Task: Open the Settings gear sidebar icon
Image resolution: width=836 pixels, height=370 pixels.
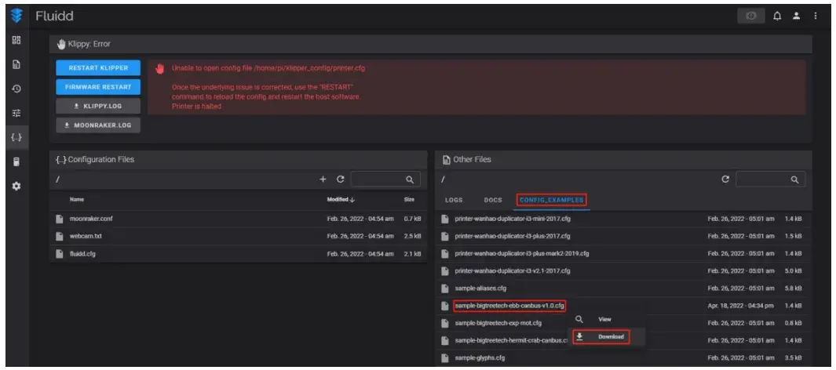Action: coord(16,187)
